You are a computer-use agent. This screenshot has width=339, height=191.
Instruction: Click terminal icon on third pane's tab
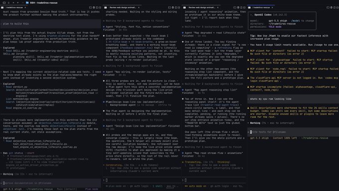coord(184,7)
